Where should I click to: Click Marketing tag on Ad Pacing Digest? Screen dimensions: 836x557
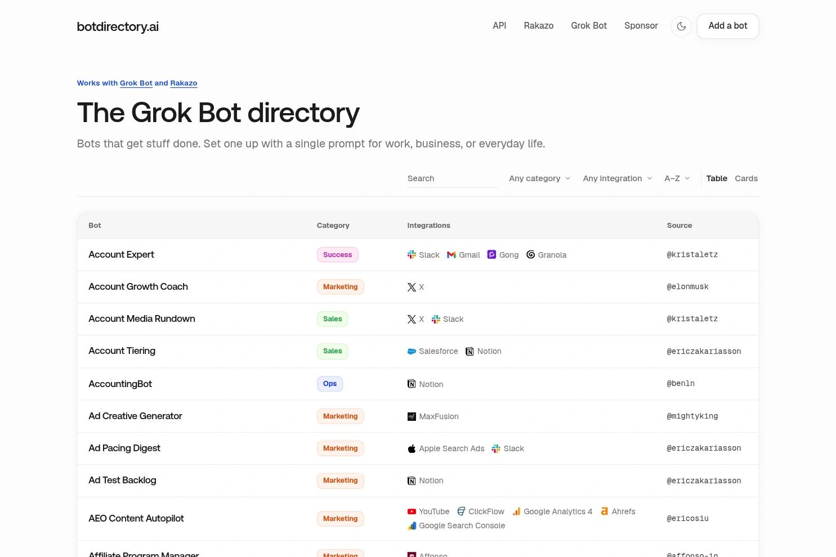pyautogui.click(x=340, y=448)
